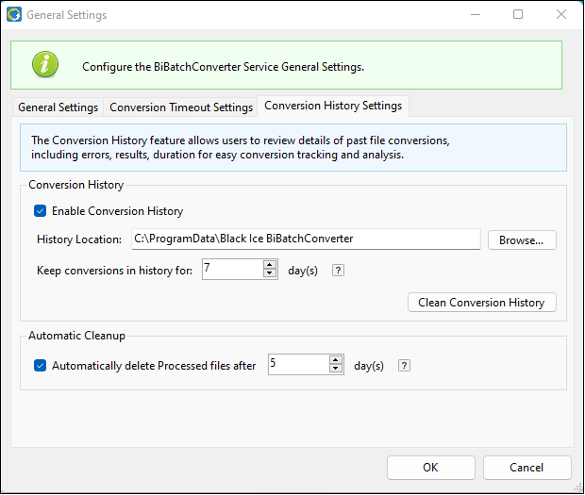Increase history retention days with up arrow
The width and height of the screenshot is (585, 495).
[x=269, y=265]
